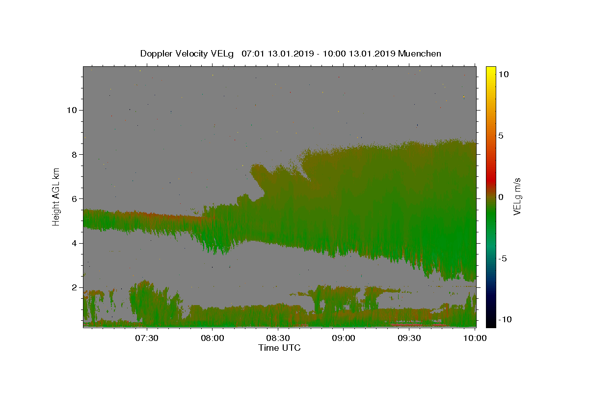Viewport: 589px width, 393px height.
Task: Click the 08:00 time tick label
Action: click(212, 338)
